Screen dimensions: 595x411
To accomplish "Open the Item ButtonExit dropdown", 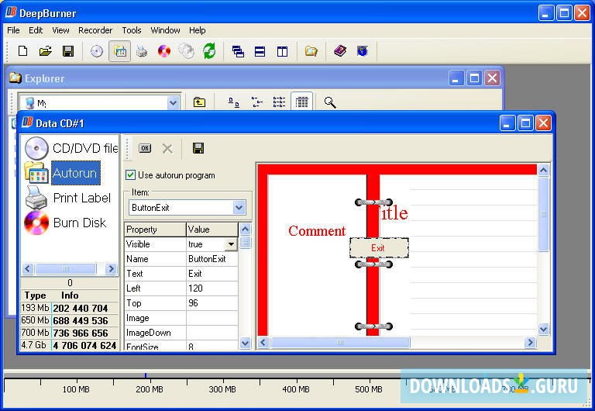I will pyautogui.click(x=239, y=207).
